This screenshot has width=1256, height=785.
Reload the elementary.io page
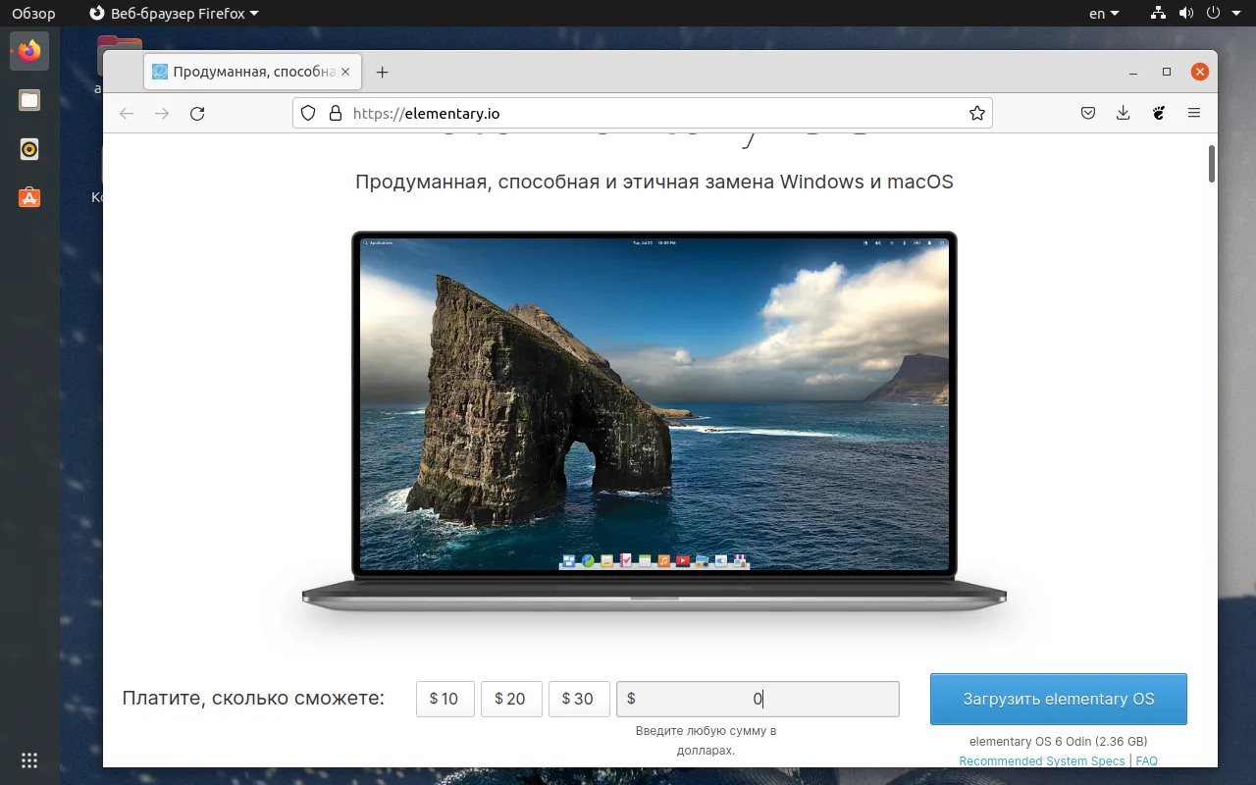point(196,113)
